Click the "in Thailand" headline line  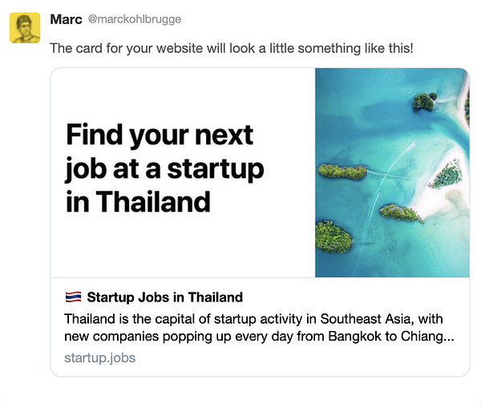point(137,201)
